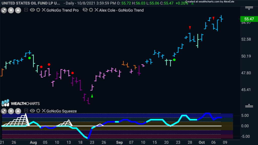Image resolution: width=258 pixels, height=145 pixels.
Task: Click the 47.80 price axis label
Action: point(246,73)
